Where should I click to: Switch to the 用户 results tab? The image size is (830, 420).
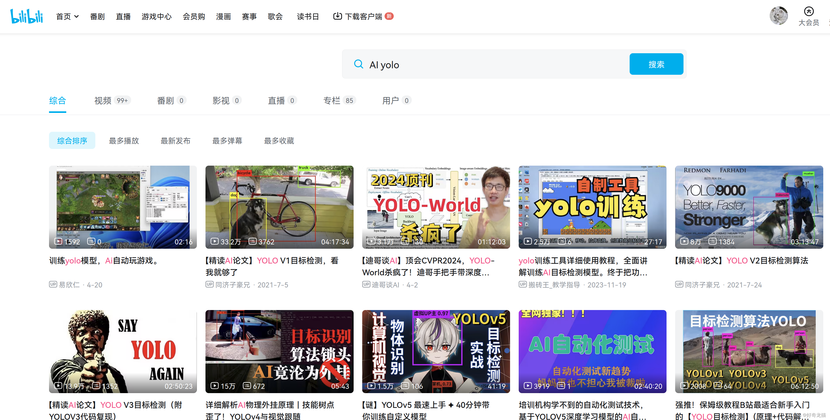pyautogui.click(x=396, y=101)
